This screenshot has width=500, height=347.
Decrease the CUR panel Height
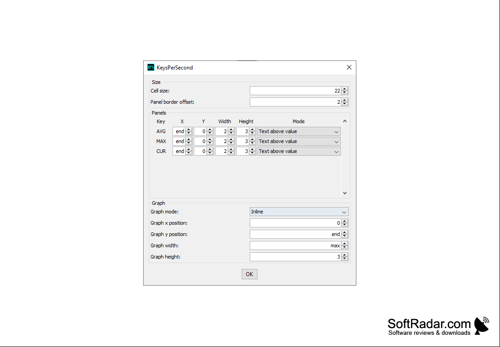pyautogui.click(x=252, y=153)
